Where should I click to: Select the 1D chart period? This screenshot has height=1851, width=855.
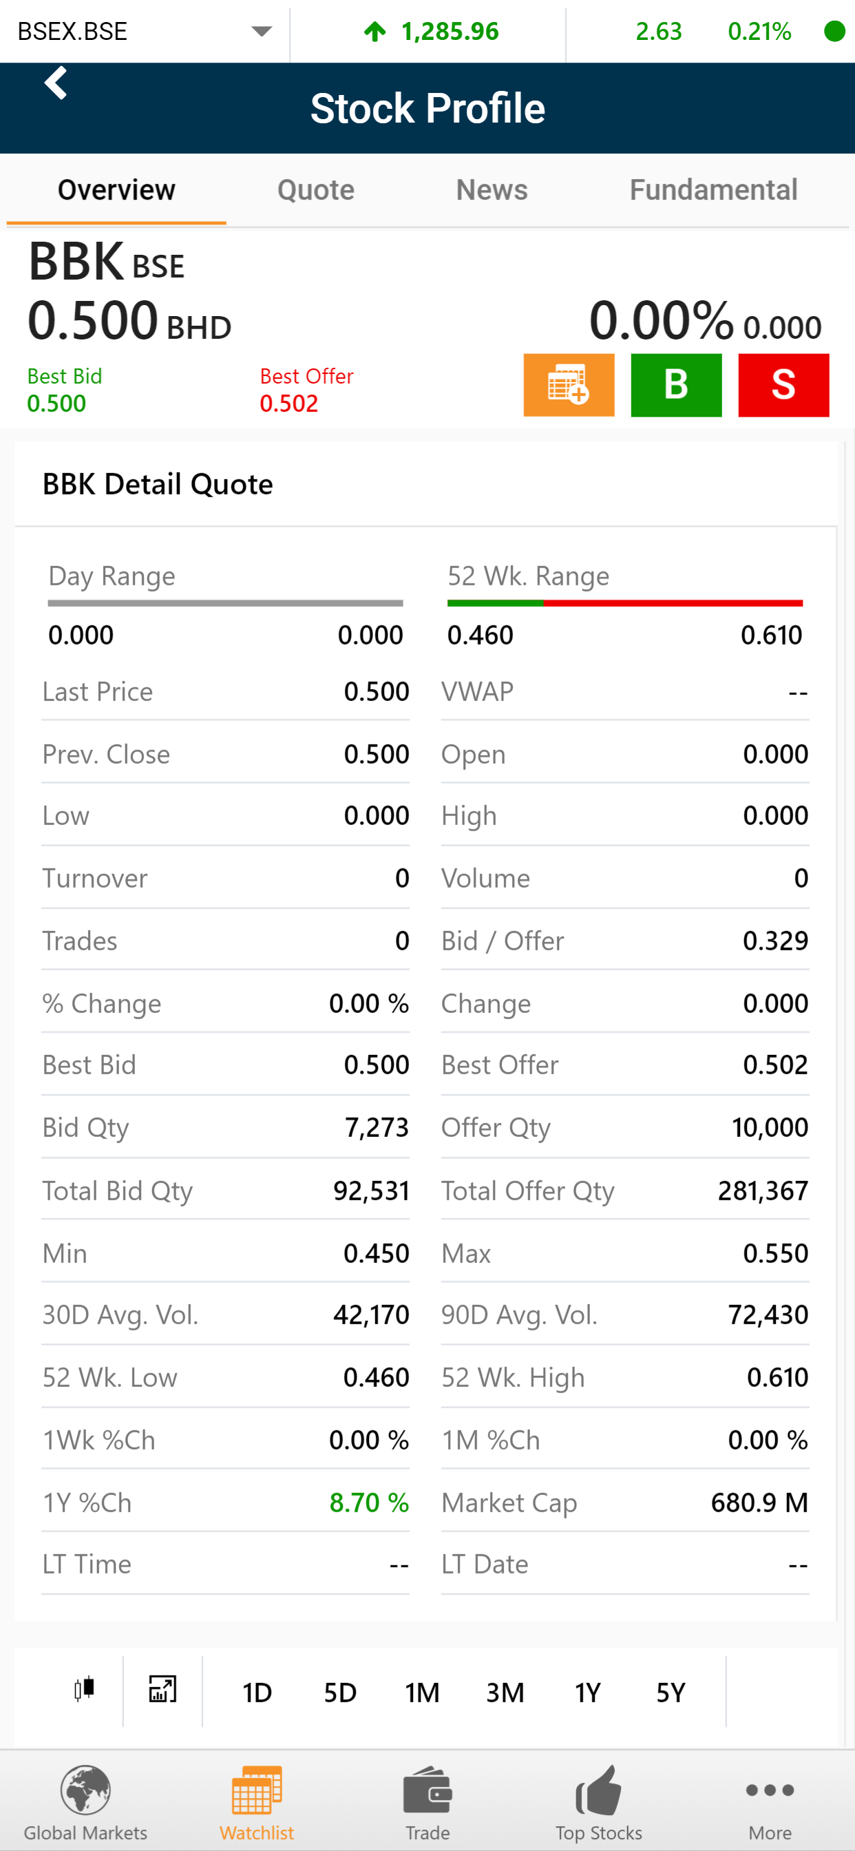[257, 1693]
